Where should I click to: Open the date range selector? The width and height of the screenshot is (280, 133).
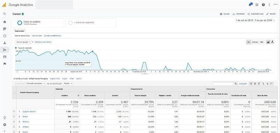255,20
